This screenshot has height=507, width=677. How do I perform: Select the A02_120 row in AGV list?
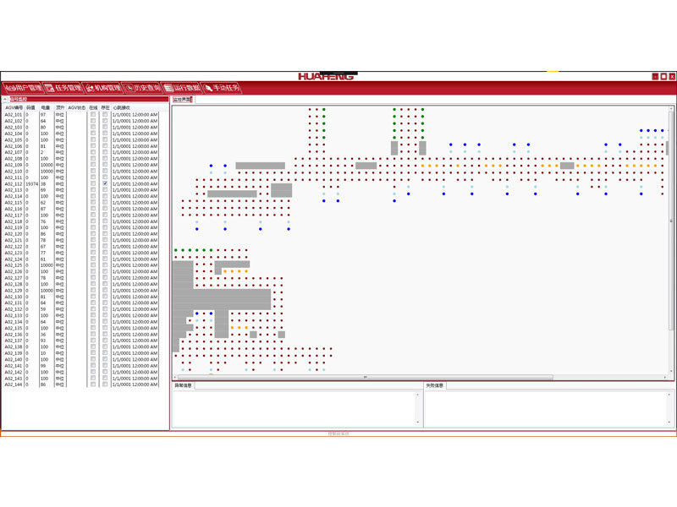(x=14, y=234)
